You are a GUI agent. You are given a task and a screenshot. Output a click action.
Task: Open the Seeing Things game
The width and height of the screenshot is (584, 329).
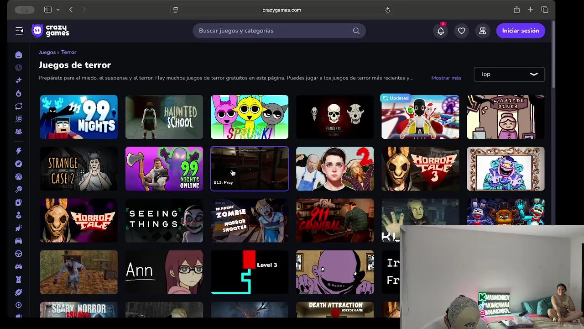pyautogui.click(x=164, y=220)
